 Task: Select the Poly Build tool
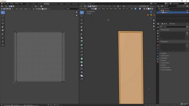click(x=82, y=59)
